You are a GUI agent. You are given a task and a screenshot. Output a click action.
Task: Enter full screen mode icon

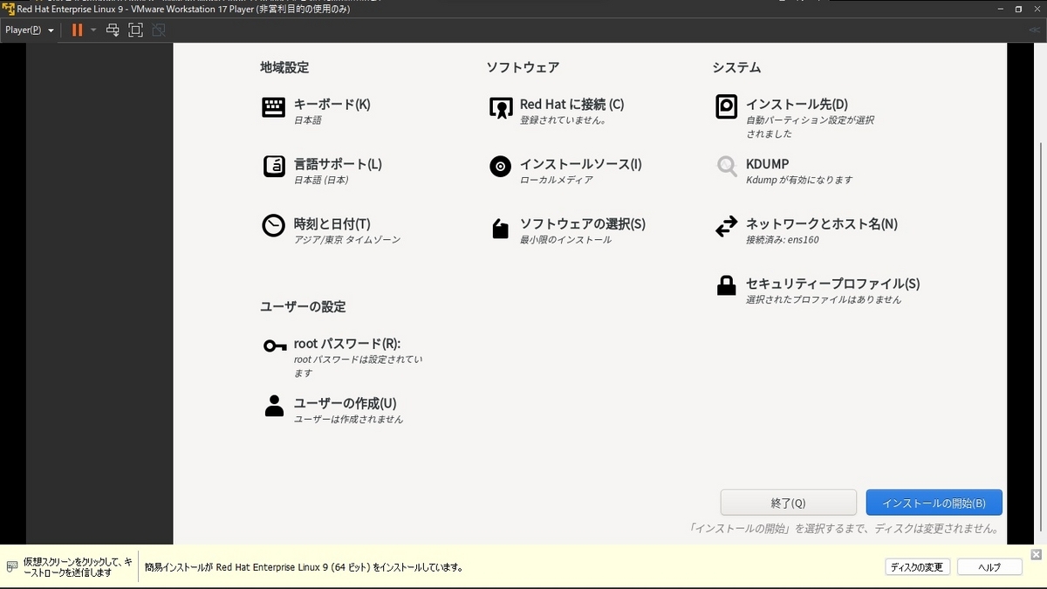(x=135, y=30)
